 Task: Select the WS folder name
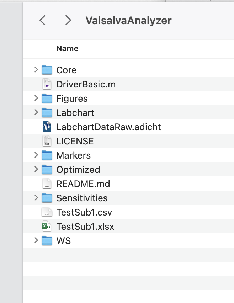[63, 241]
